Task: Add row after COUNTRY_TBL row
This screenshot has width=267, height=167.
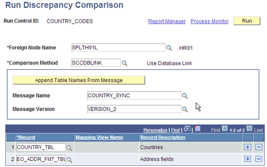Action: coord(248,147)
